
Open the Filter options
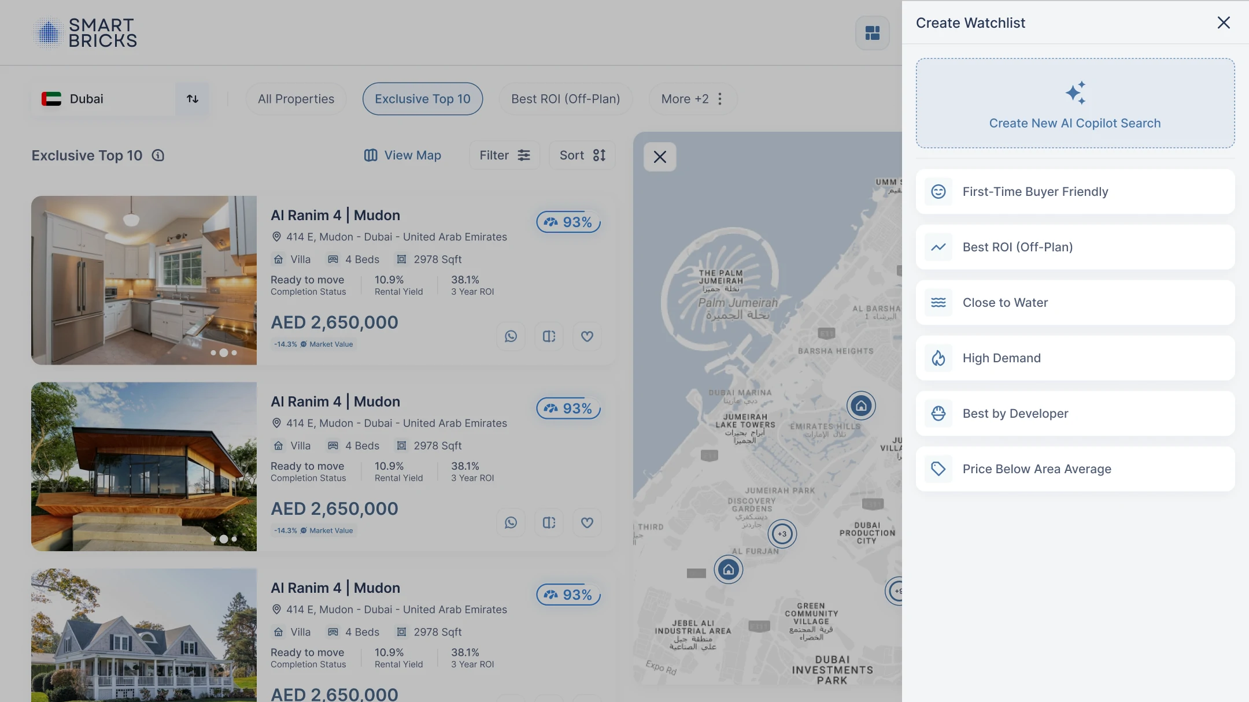[504, 155]
